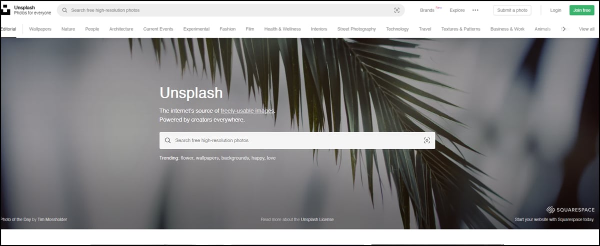Screen dimensions: 600x246
Task: Open the Unsplash License link
Action: 317,219
